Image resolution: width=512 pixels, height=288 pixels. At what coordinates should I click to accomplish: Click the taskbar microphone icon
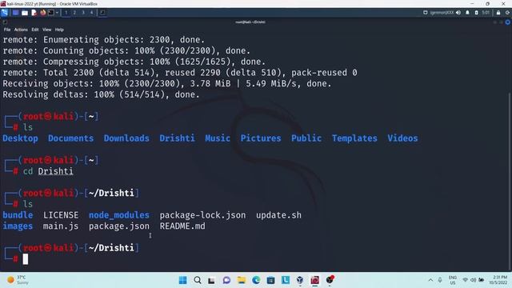tap(440, 280)
